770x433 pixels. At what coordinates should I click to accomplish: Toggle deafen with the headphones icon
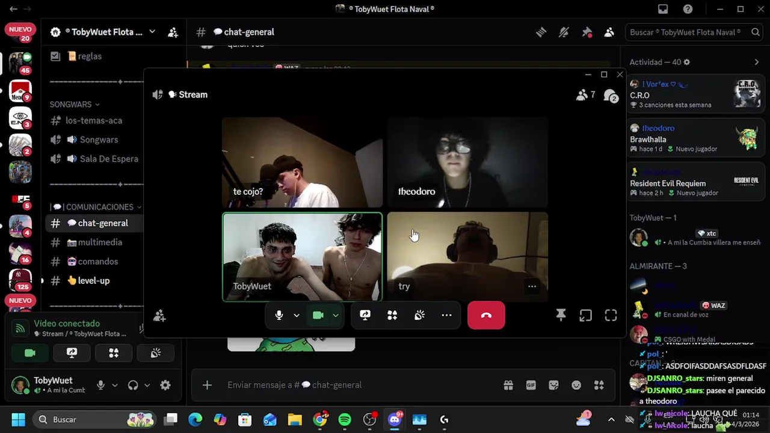133,385
